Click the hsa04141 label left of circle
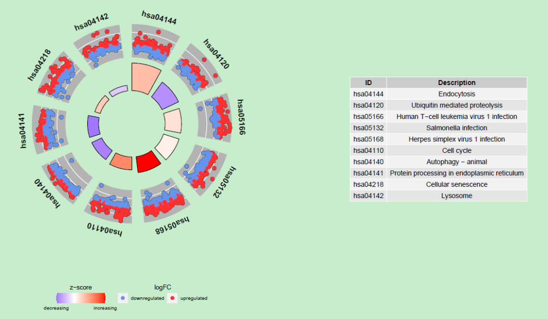 (x=23, y=131)
